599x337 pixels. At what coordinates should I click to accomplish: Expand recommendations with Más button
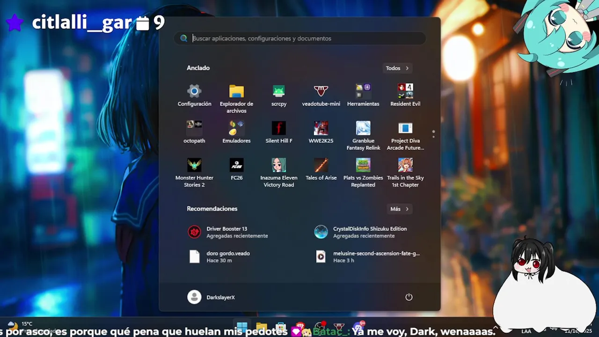pos(399,209)
